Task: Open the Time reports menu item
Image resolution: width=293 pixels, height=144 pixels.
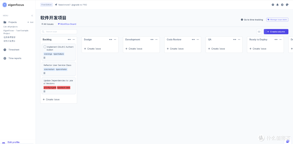Action: point(15,58)
